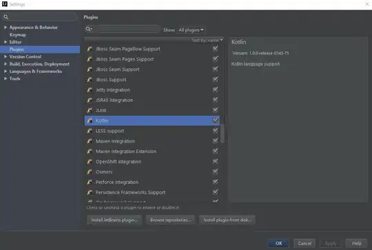Click the Maven Integration Extension plugin icon
Screen dimensions: 372x250
click(x=90, y=151)
